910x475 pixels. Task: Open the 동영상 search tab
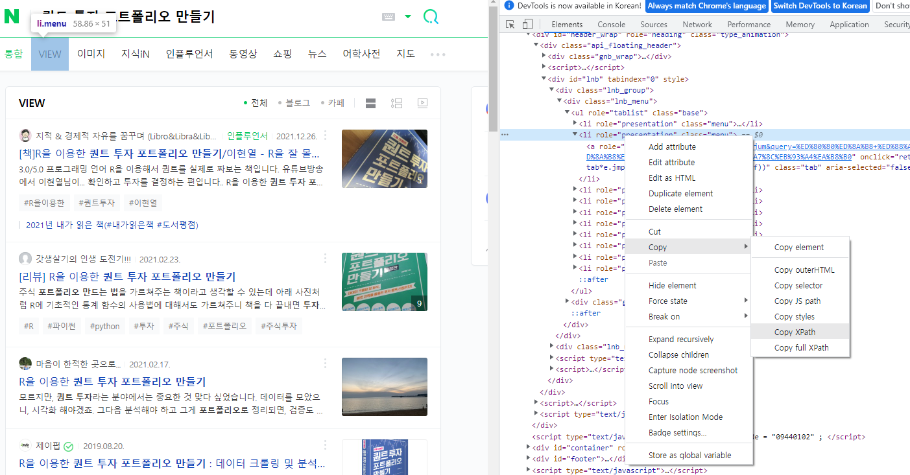click(x=243, y=54)
